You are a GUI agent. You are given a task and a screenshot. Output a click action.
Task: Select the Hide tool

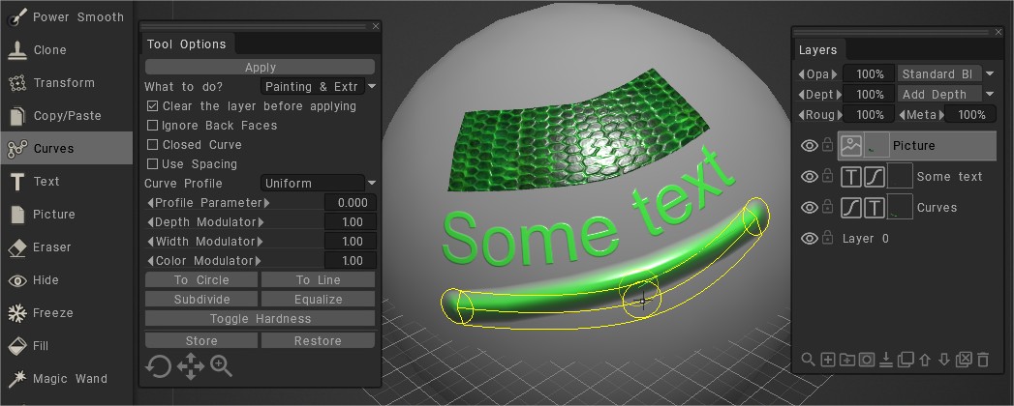click(66, 280)
